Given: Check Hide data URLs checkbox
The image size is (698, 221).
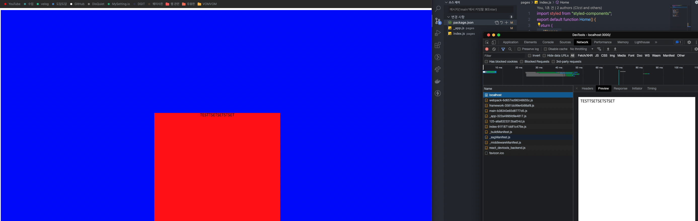Looking at the screenshot, I should 544,56.
